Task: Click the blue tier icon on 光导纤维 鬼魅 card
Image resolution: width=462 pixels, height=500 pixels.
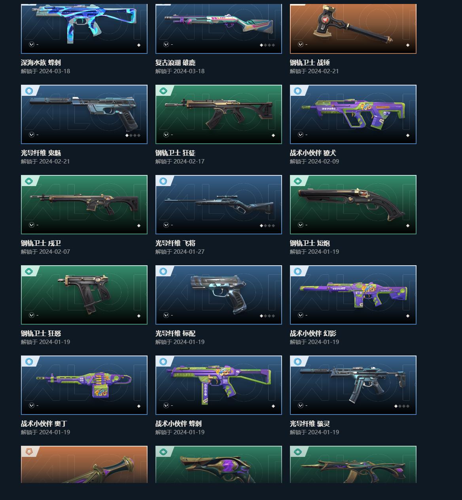Action: (28, 91)
